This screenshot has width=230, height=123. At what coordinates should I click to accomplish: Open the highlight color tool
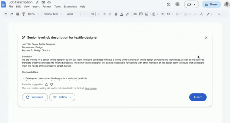(x=128, y=14)
